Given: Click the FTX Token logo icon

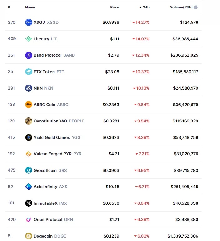Looking at the screenshot, I should click(28, 72).
